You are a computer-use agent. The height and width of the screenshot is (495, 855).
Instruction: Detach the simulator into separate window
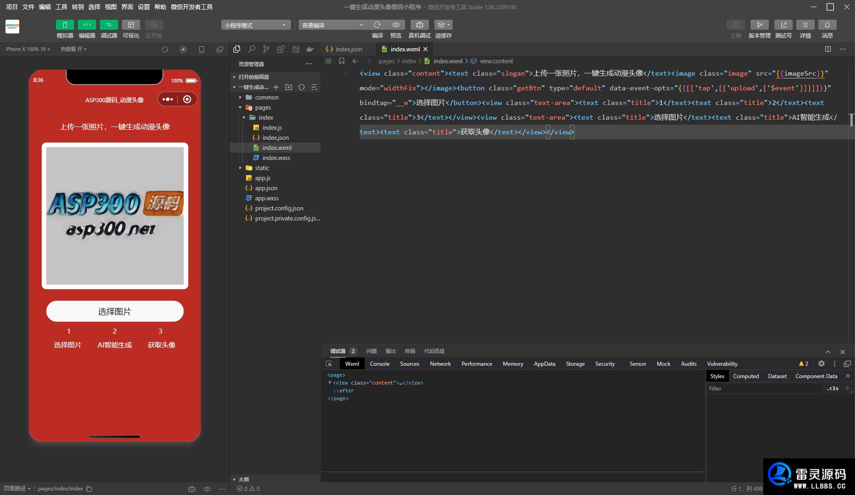220,49
